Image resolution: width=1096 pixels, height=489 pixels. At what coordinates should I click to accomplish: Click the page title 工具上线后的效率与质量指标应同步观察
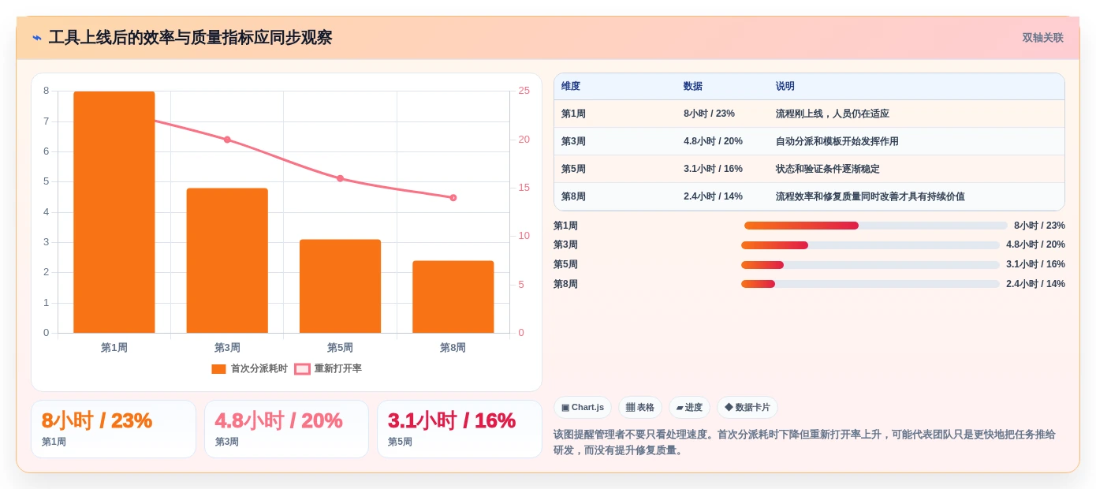point(190,38)
